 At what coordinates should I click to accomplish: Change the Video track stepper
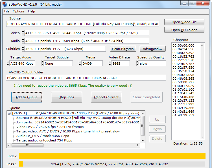point(23,33)
